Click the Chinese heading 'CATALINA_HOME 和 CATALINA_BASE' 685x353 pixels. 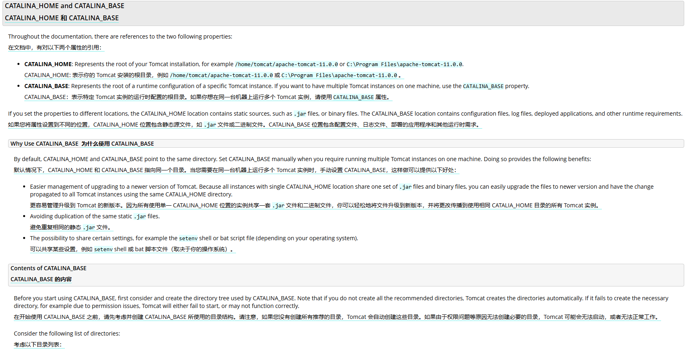(x=62, y=18)
